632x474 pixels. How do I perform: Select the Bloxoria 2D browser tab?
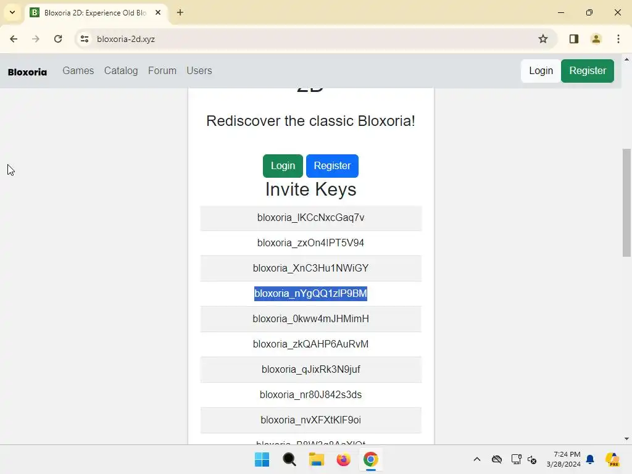[96, 12]
